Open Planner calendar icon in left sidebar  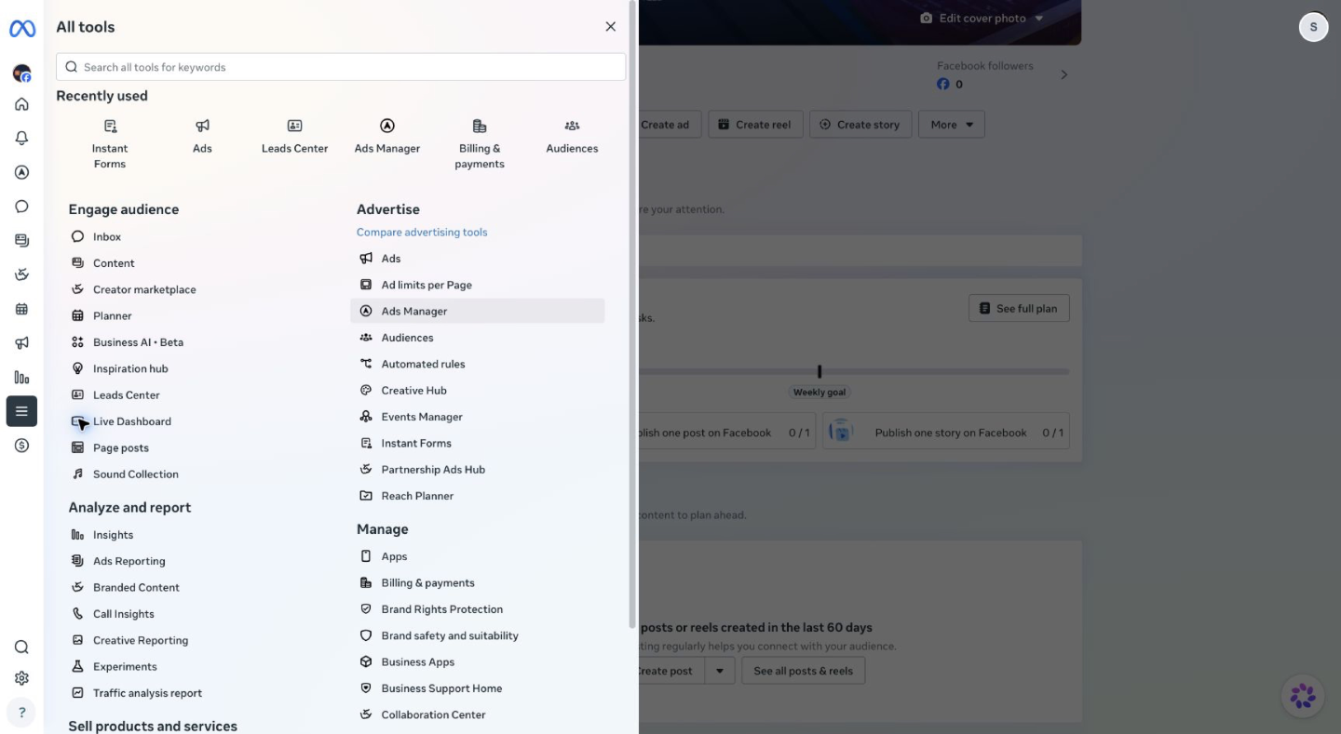point(21,309)
